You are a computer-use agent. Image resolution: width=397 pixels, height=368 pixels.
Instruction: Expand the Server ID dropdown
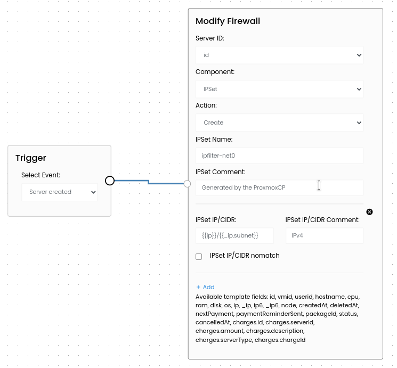[x=279, y=55]
